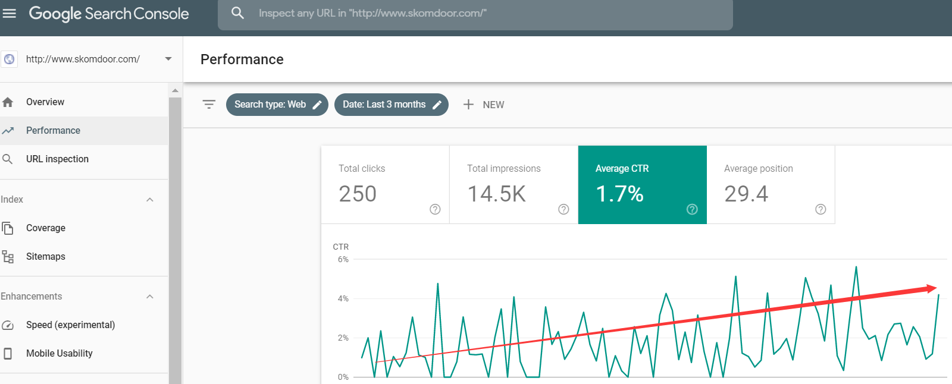Image resolution: width=952 pixels, height=384 pixels.
Task: Select Performance in sidebar
Action: 84,131
